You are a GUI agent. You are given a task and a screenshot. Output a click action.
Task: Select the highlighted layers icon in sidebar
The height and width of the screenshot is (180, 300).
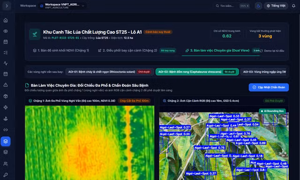(x=6, y=141)
